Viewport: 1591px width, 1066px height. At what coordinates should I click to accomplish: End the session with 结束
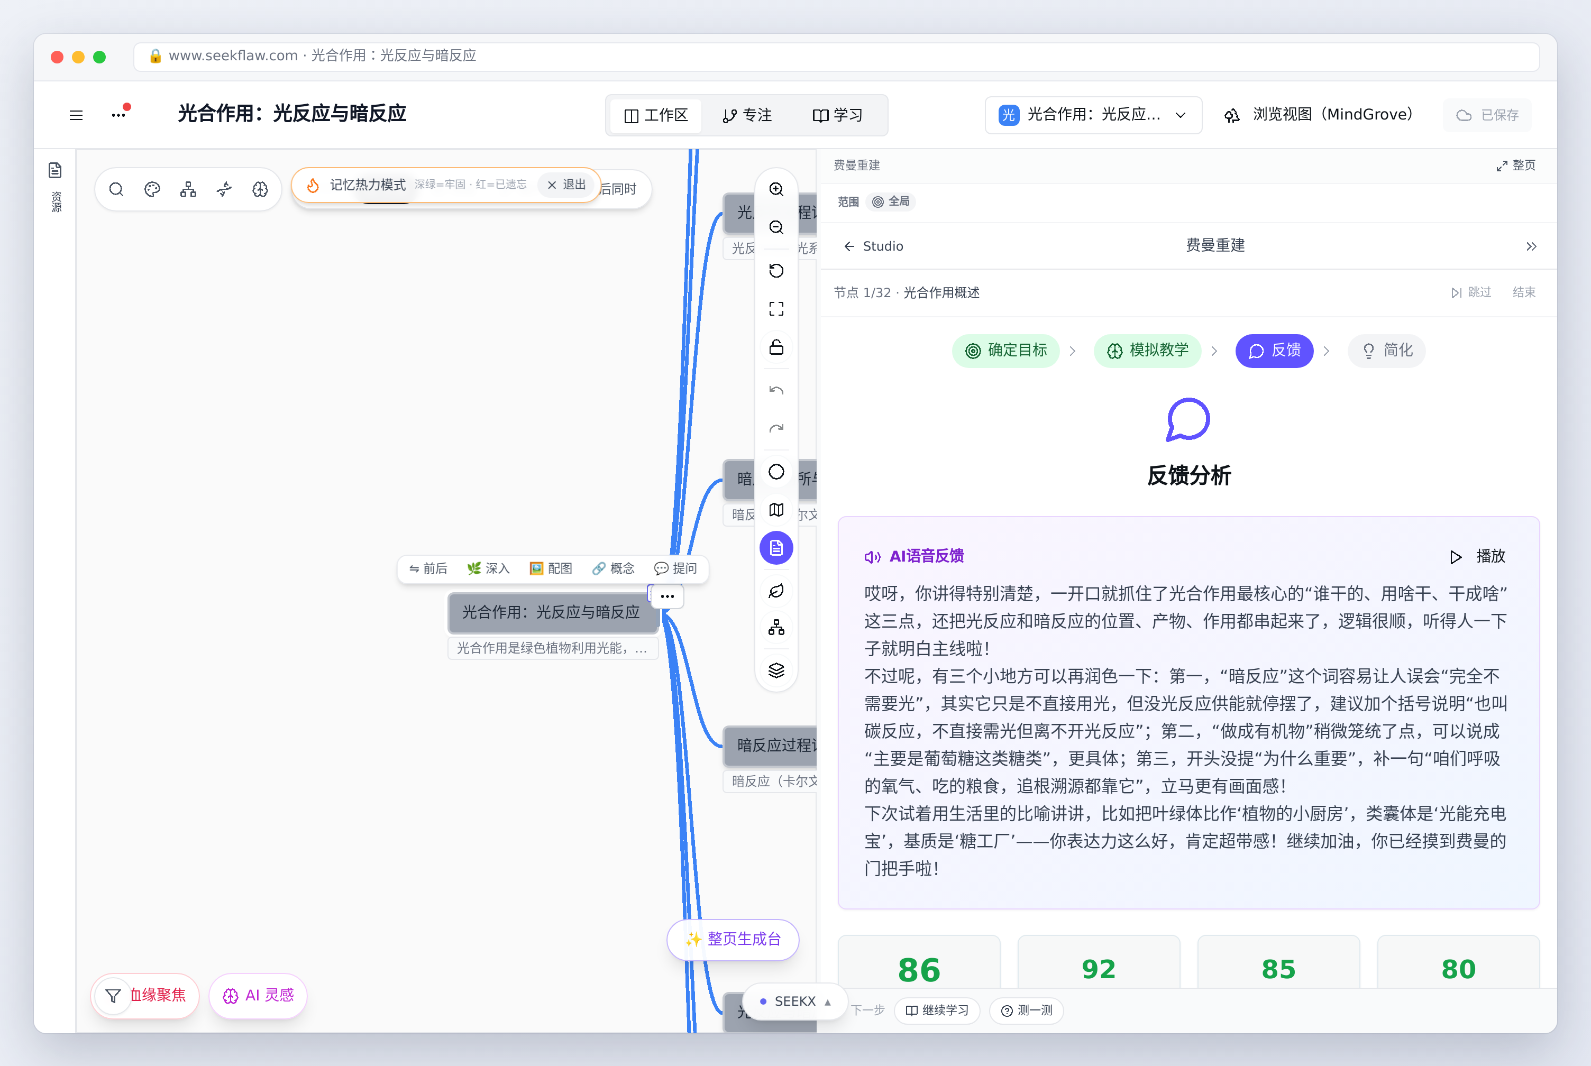point(1524,292)
